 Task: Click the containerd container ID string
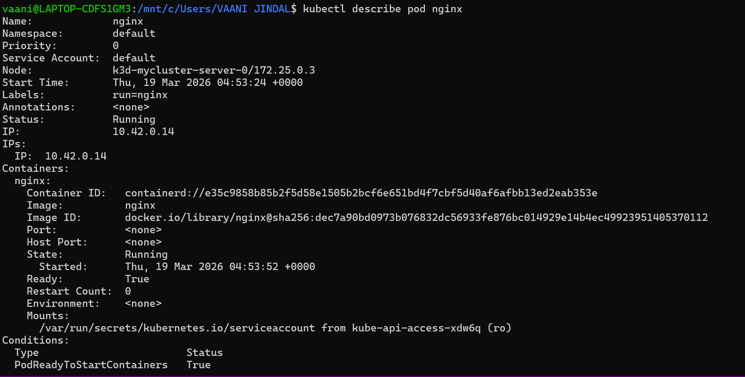(x=361, y=193)
